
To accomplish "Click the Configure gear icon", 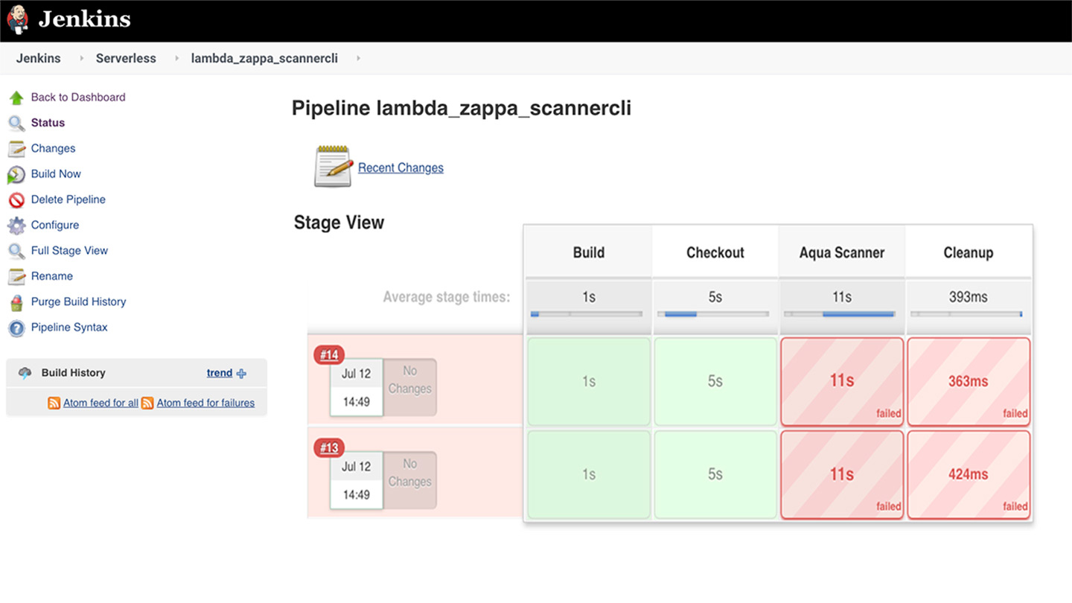I will coord(16,226).
